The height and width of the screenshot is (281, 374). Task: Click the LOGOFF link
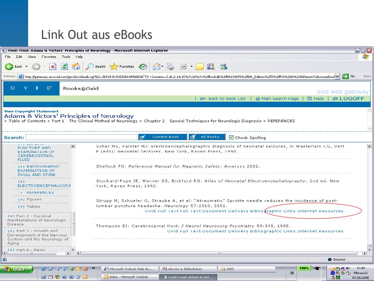tap(348, 98)
